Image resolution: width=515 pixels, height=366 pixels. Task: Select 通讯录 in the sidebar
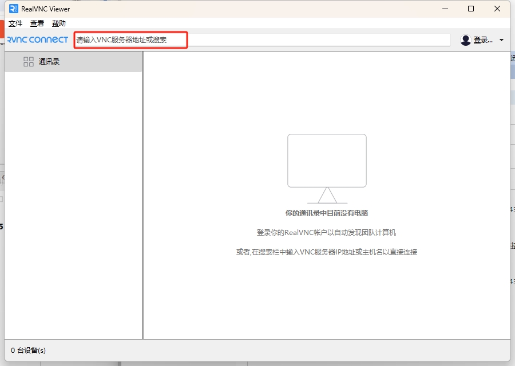(74, 62)
